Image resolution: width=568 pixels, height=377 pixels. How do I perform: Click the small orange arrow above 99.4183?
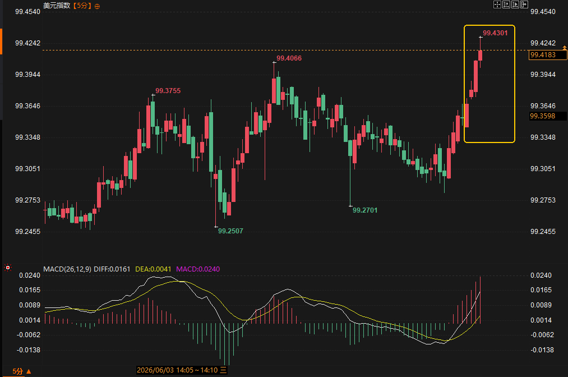tap(565, 48)
